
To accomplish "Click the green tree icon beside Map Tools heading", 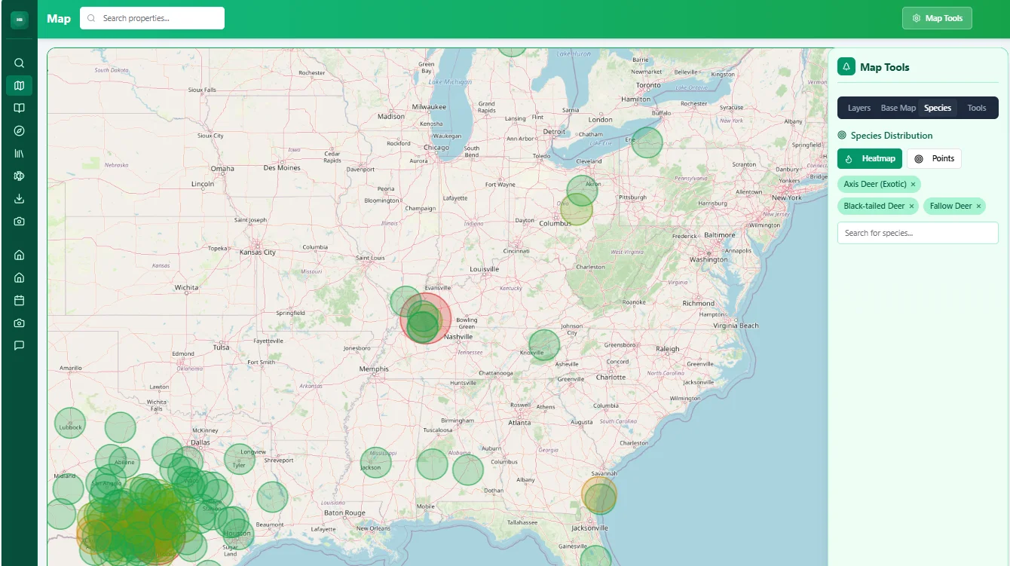I will (846, 67).
